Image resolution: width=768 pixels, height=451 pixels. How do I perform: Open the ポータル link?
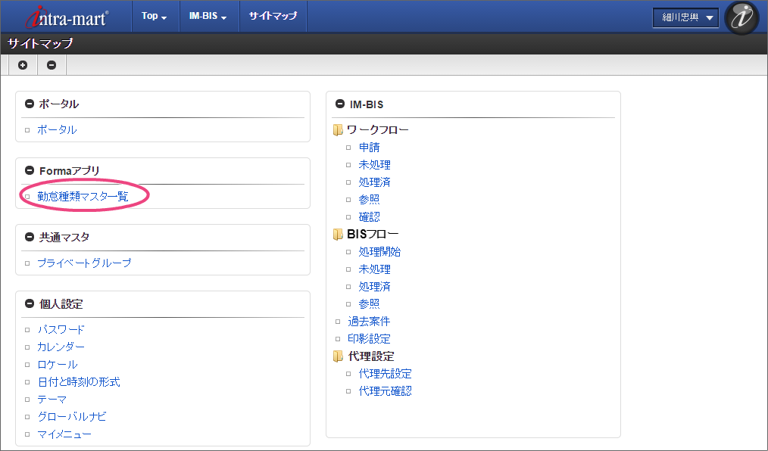pos(57,129)
